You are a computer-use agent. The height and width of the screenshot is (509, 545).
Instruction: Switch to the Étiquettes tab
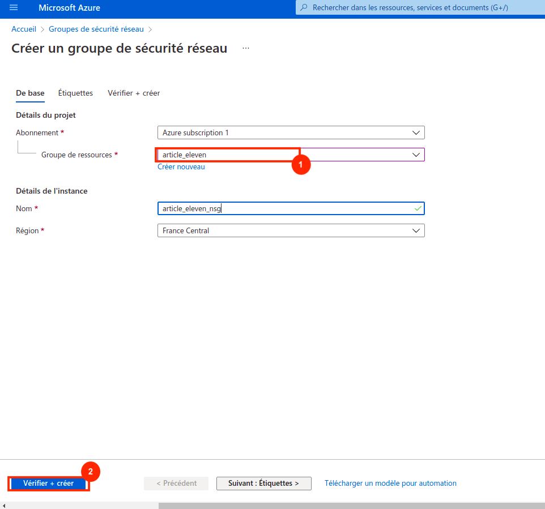pos(75,93)
